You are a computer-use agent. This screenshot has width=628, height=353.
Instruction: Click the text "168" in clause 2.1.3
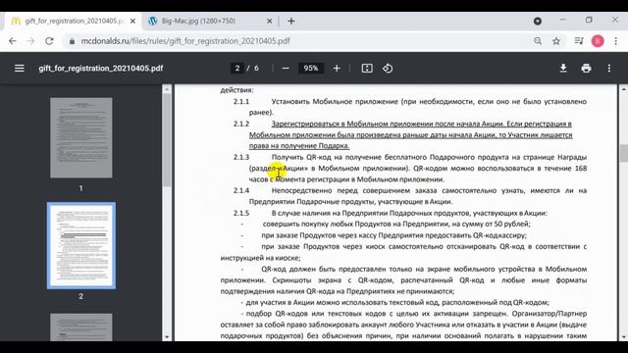point(581,169)
